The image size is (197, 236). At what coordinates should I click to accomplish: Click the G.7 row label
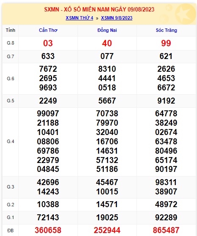click(x=11, y=56)
